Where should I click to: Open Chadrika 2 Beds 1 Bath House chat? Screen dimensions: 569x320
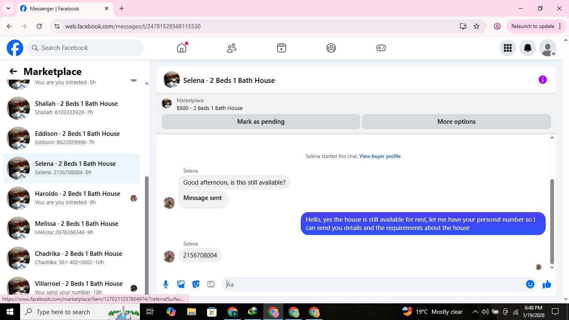(72, 258)
